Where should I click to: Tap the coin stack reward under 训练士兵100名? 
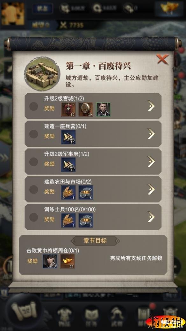coord(86,220)
